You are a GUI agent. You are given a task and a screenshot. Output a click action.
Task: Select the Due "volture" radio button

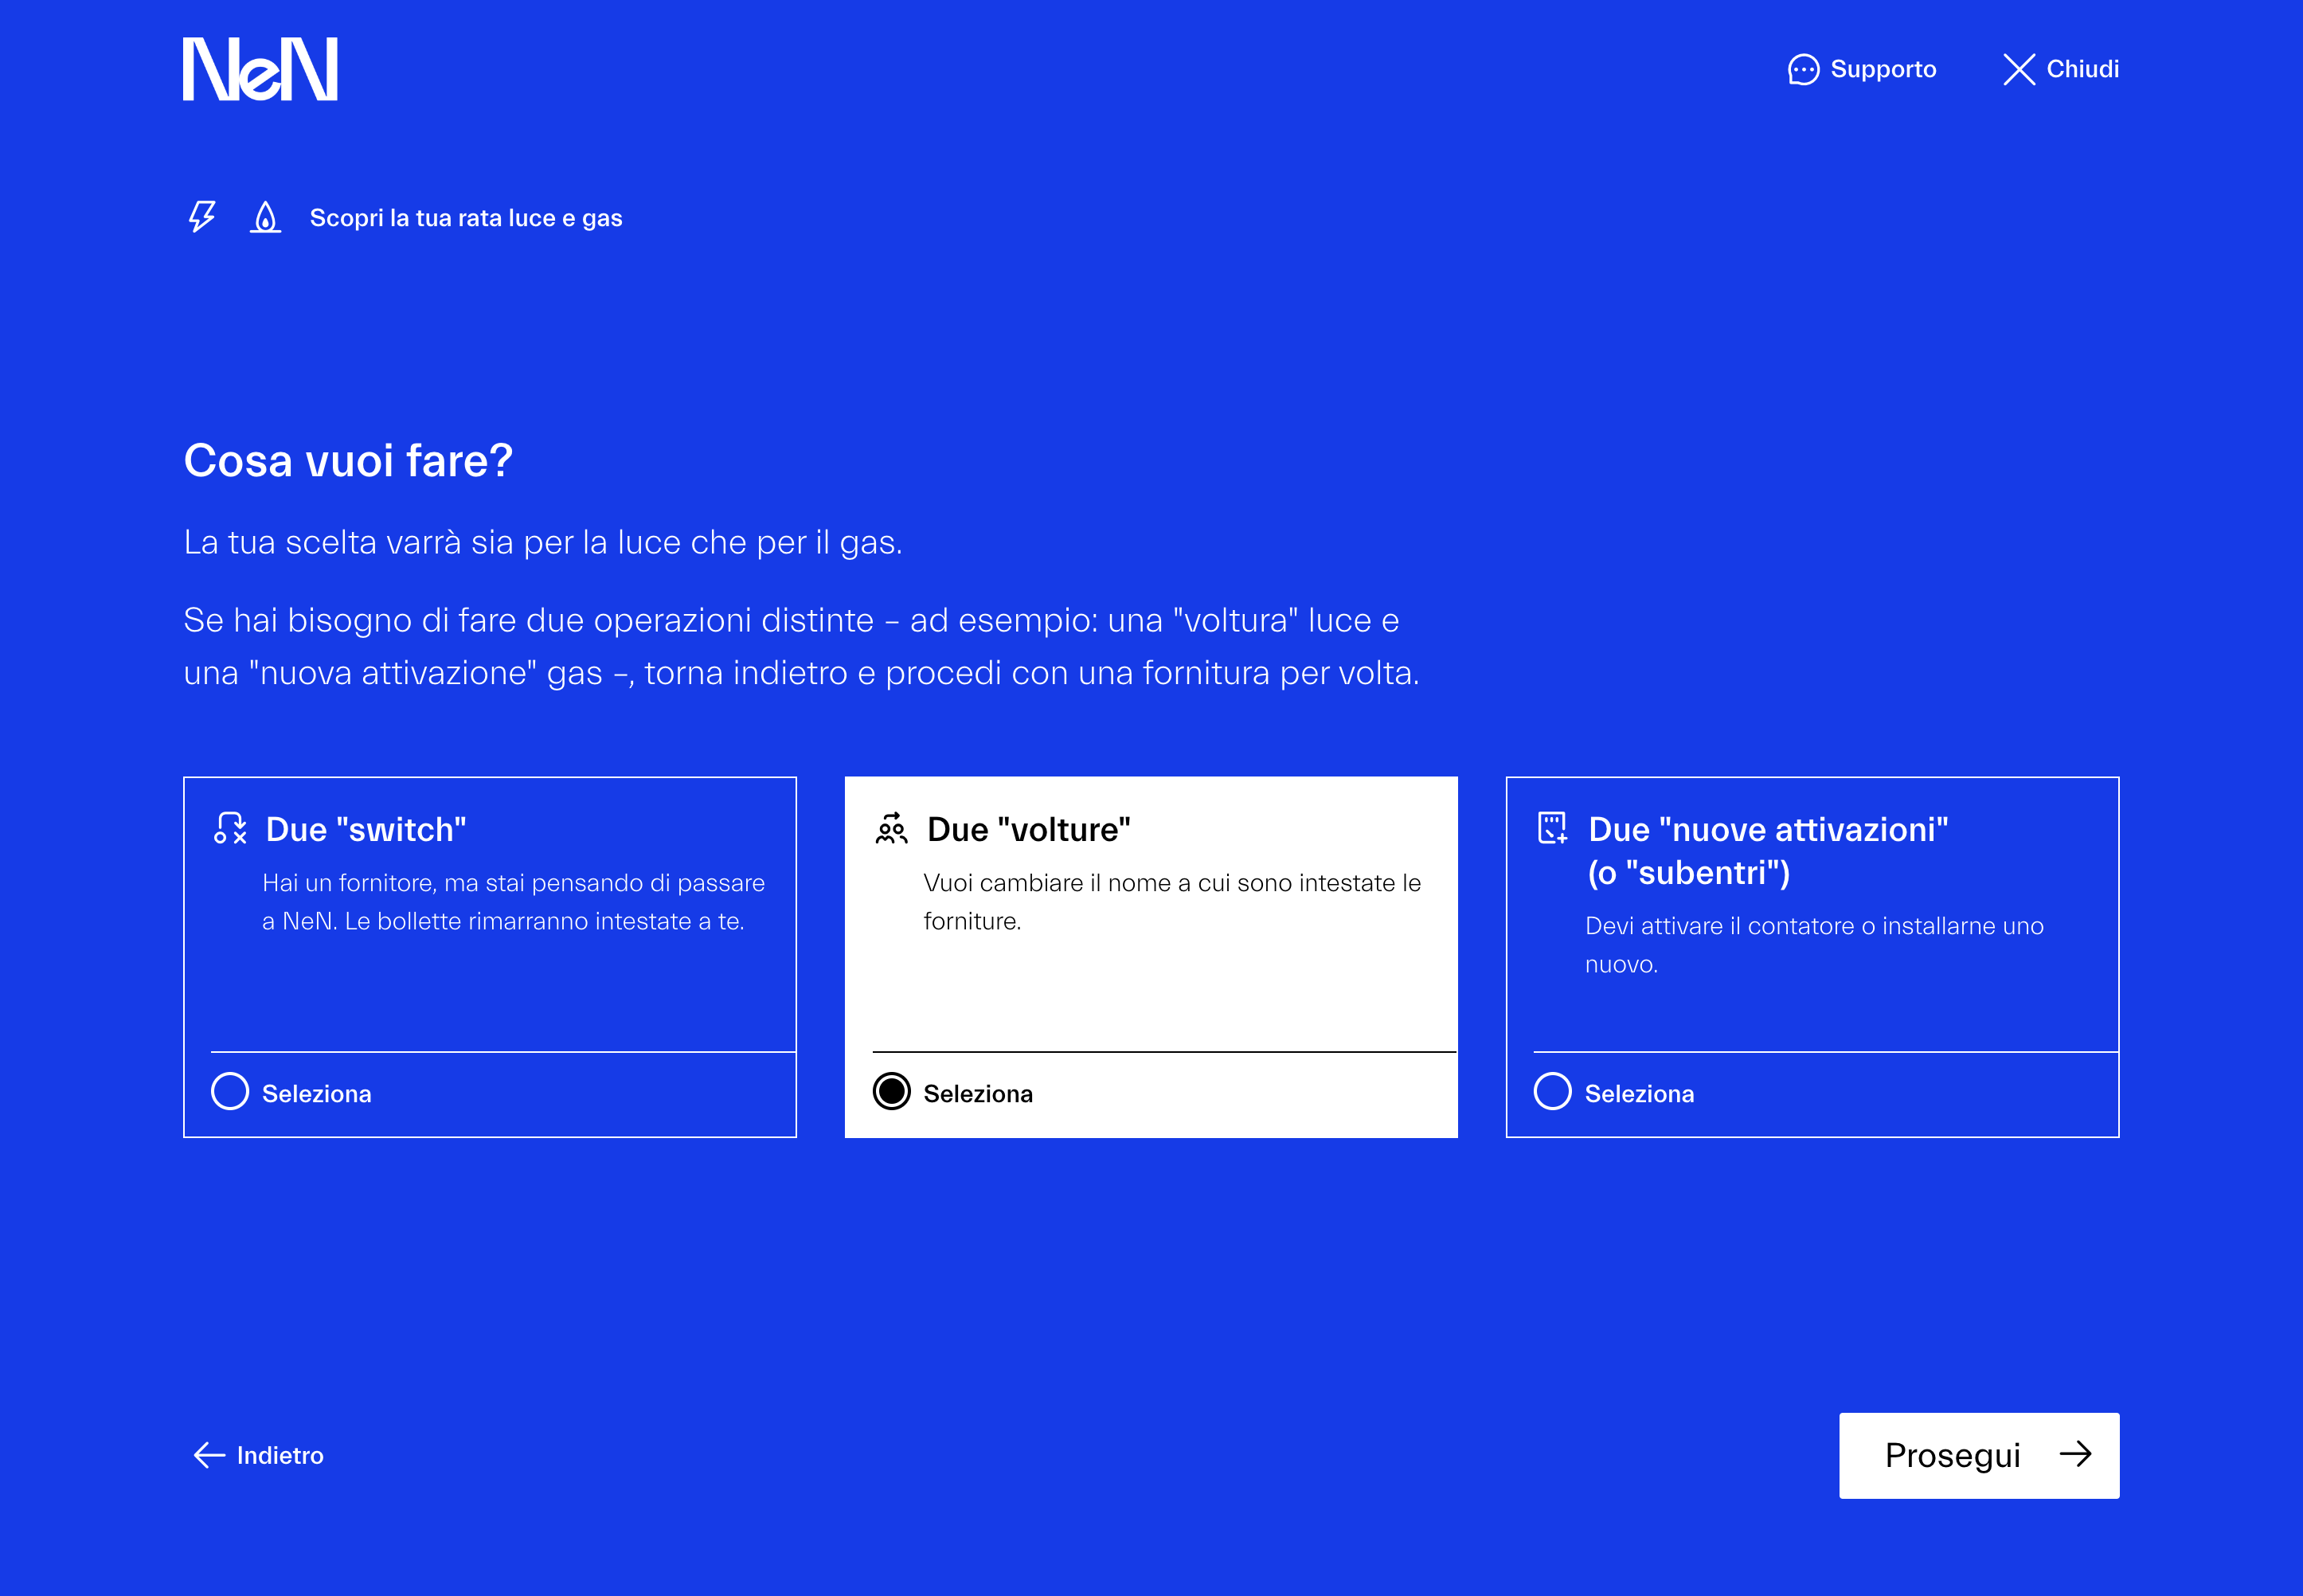coord(891,1091)
